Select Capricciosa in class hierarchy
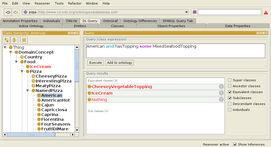Viewport: 271px width, 147px height. pyautogui.click(x=54, y=110)
